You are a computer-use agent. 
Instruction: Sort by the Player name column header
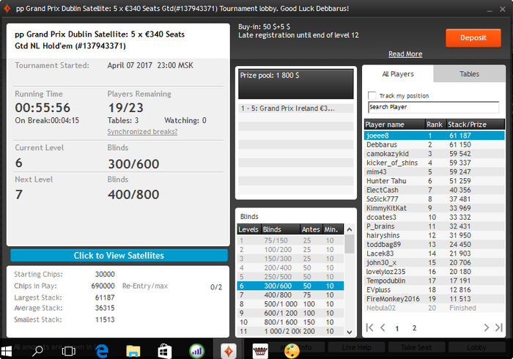click(x=394, y=125)
